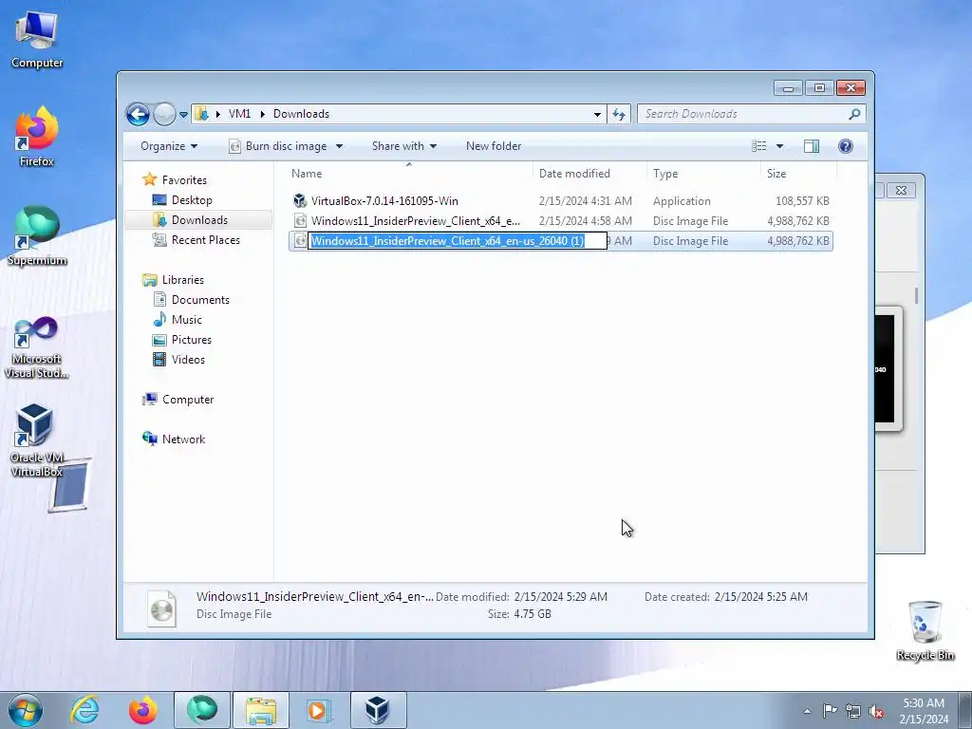This screenshot has width=972, height=729.
Task: Open Documents library
Action: coord(200,300)
